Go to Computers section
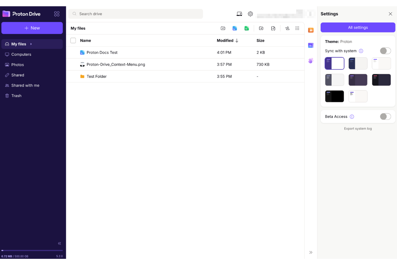Image resolution: width=397 pixels, height=265 pixels. [x=32, y=54]
